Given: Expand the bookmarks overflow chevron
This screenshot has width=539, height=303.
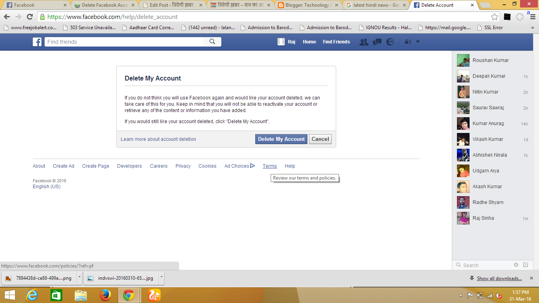Looking at the screenshot, I should pyautogui.click(x=533, y=28).
